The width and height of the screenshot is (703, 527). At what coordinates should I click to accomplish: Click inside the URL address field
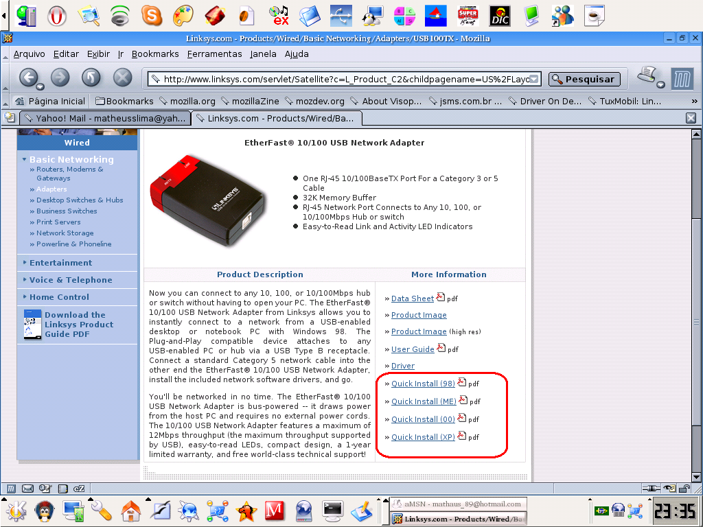[x=345, y=80]
